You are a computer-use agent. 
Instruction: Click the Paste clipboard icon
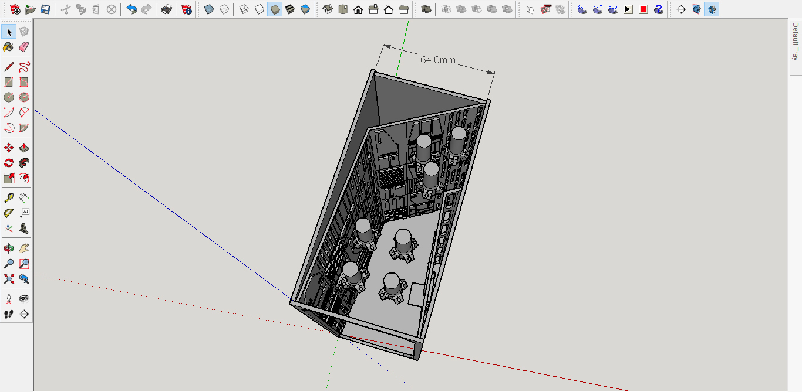96,9
